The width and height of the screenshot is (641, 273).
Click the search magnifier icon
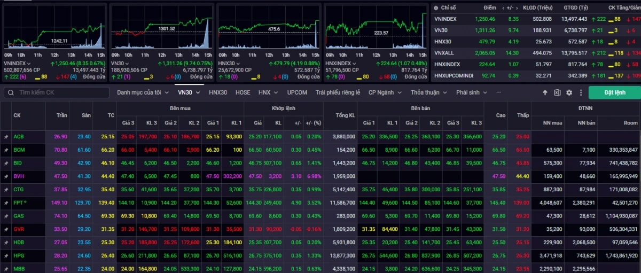pyautogui.click(x=11, y=92)
